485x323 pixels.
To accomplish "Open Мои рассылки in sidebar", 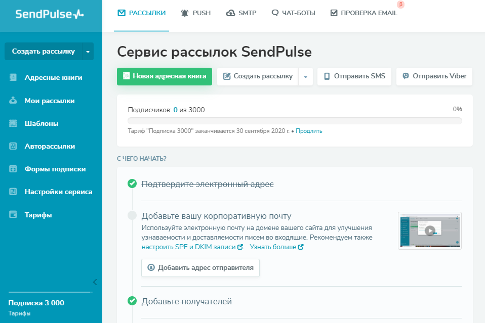I will point(50,101).
